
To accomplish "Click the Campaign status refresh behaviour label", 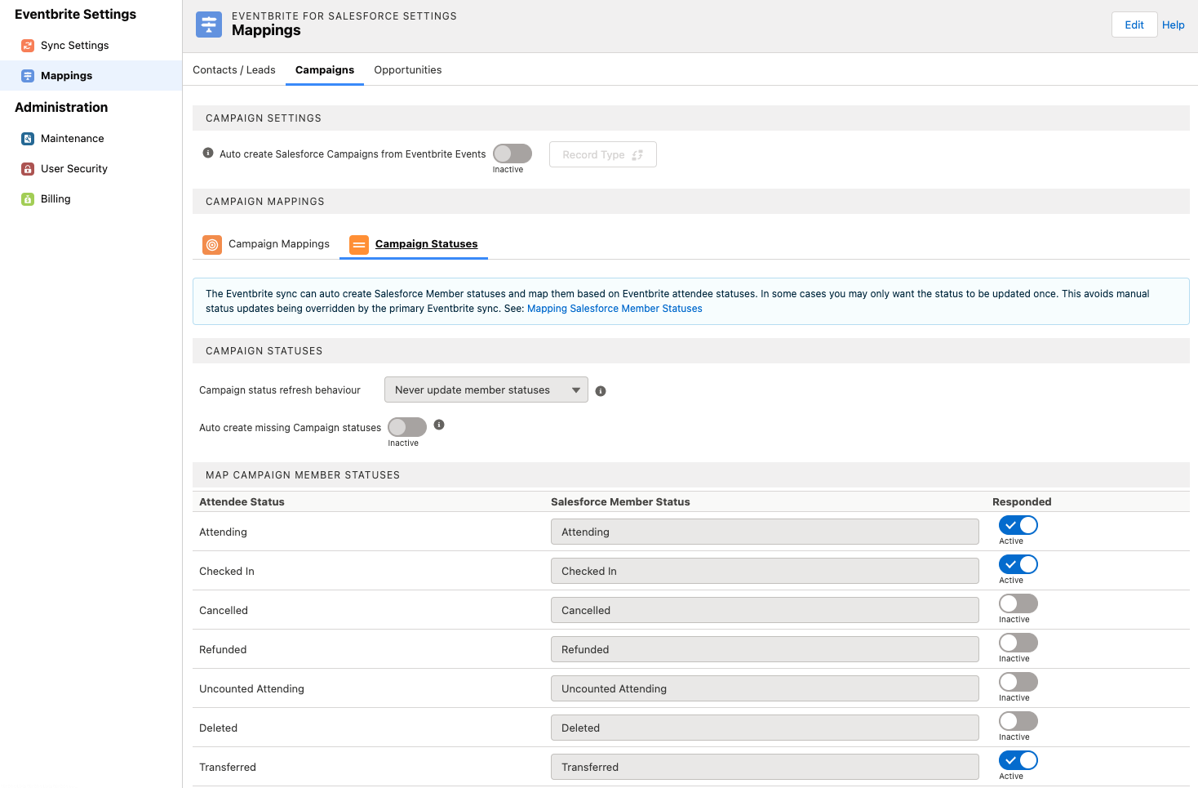I will [x=280, y=390].
